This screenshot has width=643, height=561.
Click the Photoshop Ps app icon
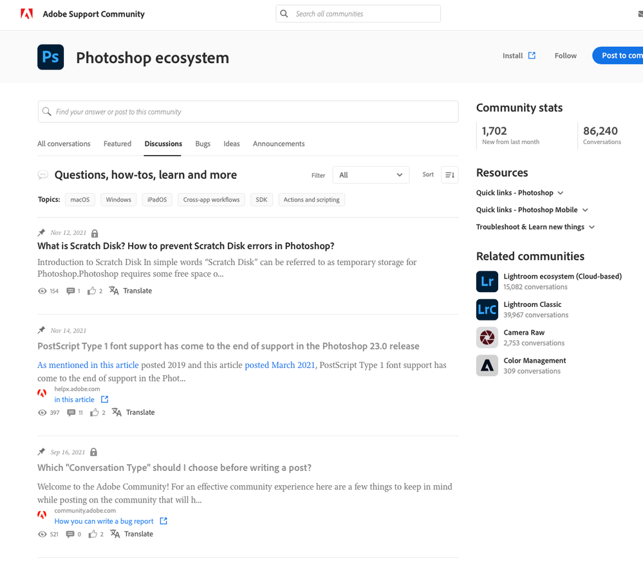click(x=51, y=57)
